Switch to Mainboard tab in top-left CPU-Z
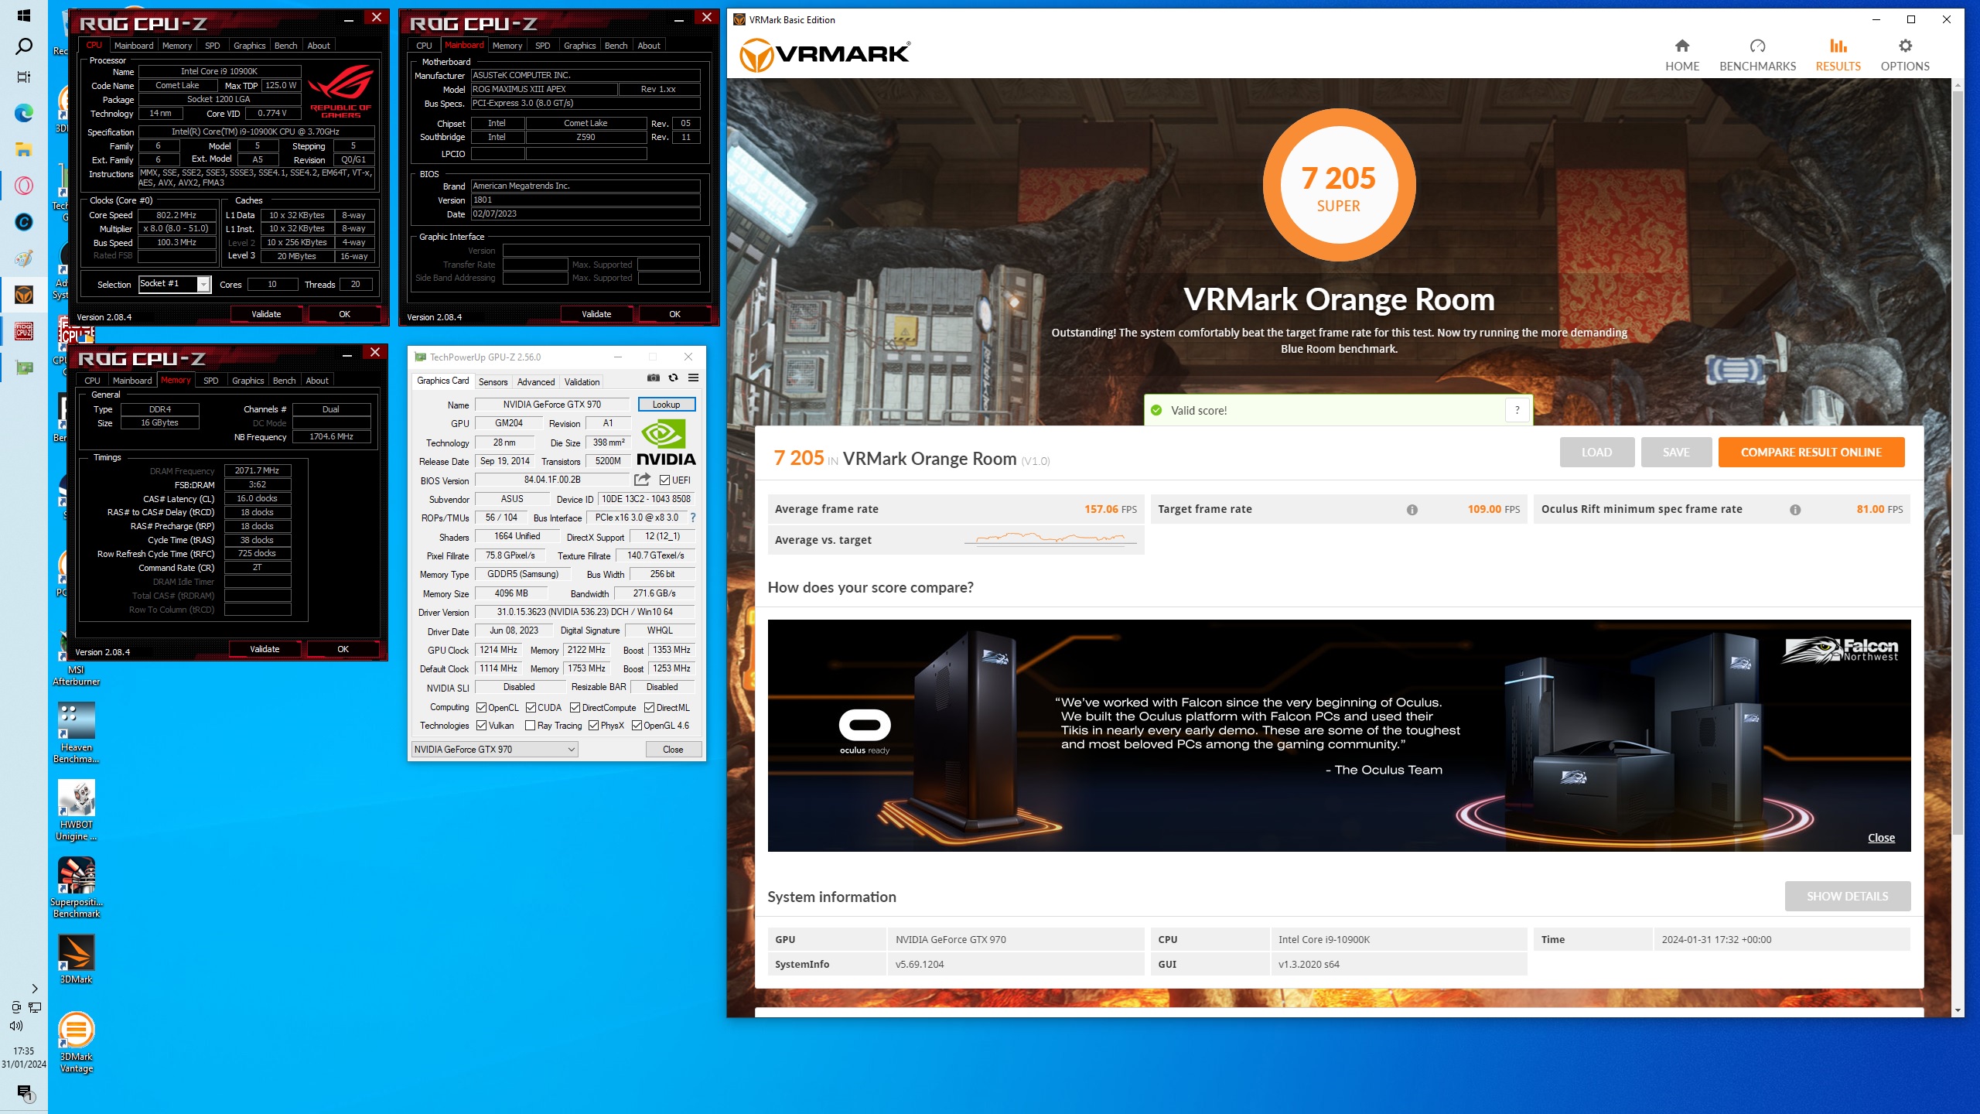The width and height of the screenshot is (1980, 1114). [x=134, y=46]
